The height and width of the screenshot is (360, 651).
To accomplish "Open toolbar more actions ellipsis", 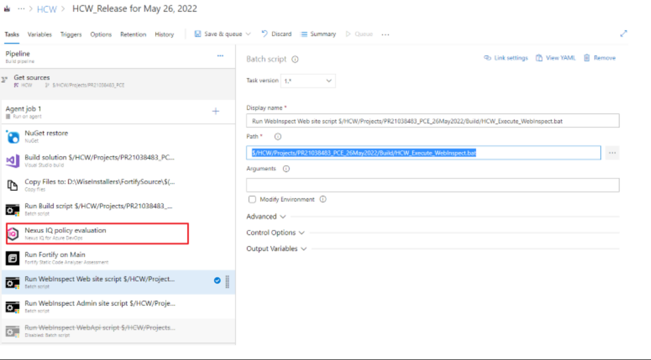I will pos(385,35).
